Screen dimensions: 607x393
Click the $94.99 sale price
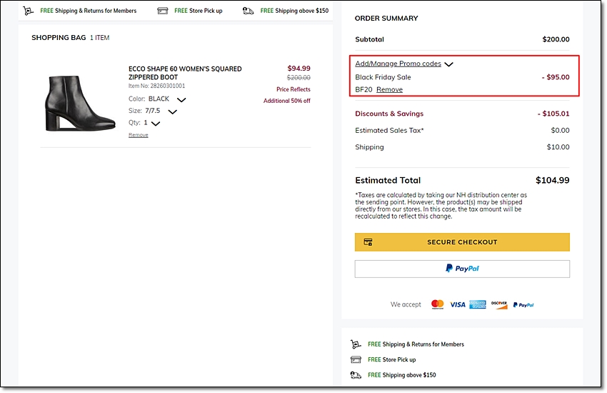(299, 68)
